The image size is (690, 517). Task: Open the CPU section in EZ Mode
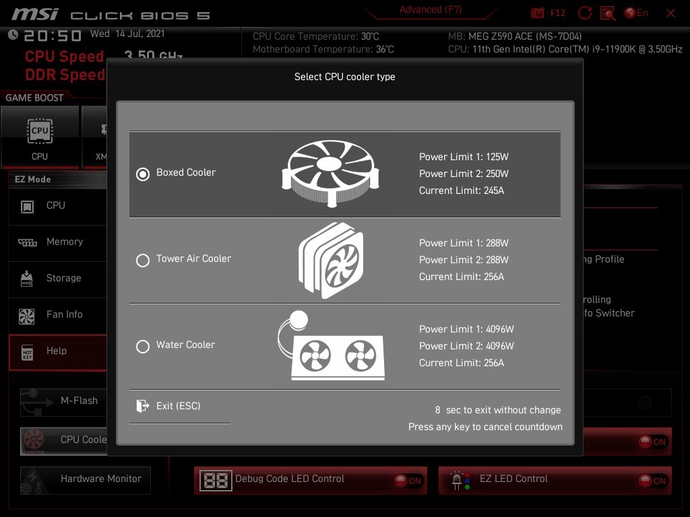click(x=58, y=206)
